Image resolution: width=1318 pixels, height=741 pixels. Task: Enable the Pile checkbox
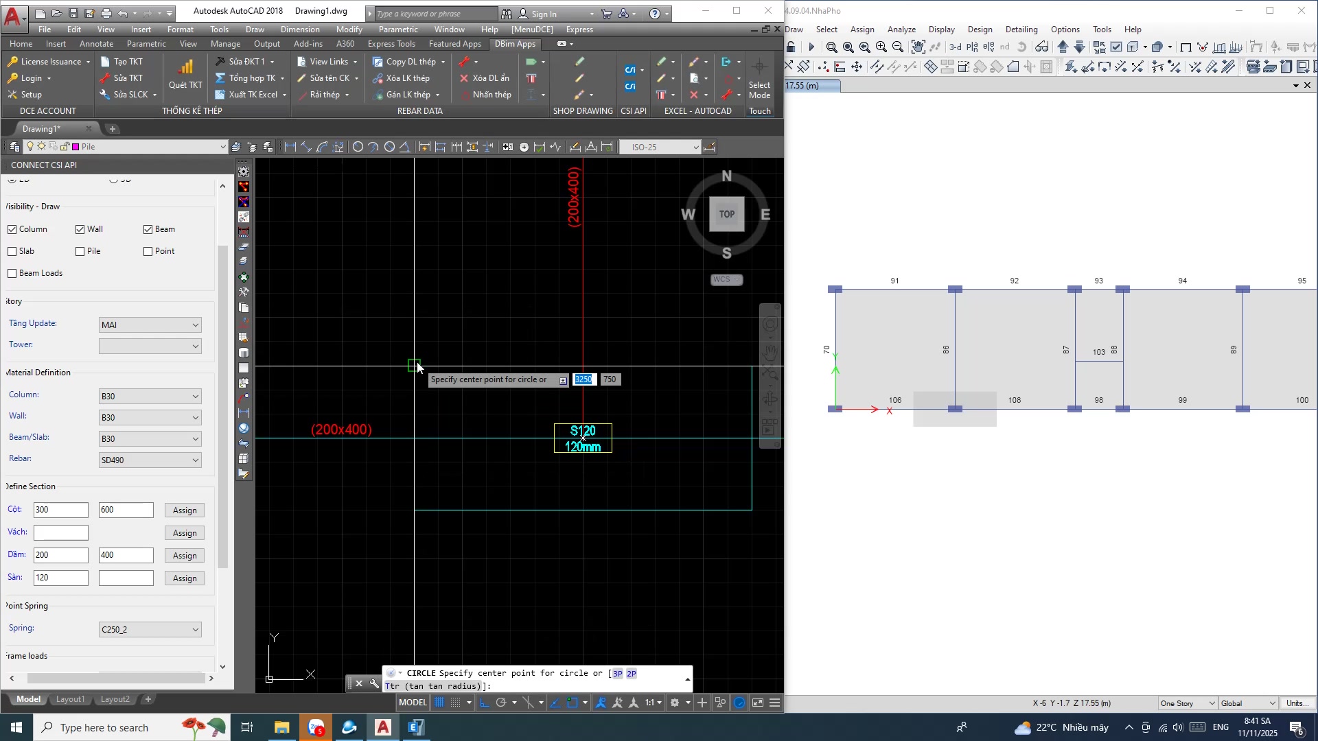point(80,251)
